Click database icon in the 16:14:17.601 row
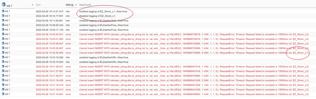This screenshot has width=316, height=99. point(3,16)
